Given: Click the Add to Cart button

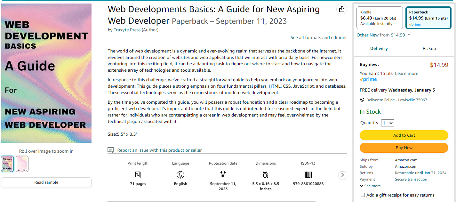Looking at the screenshot, I should coord(404,135).
